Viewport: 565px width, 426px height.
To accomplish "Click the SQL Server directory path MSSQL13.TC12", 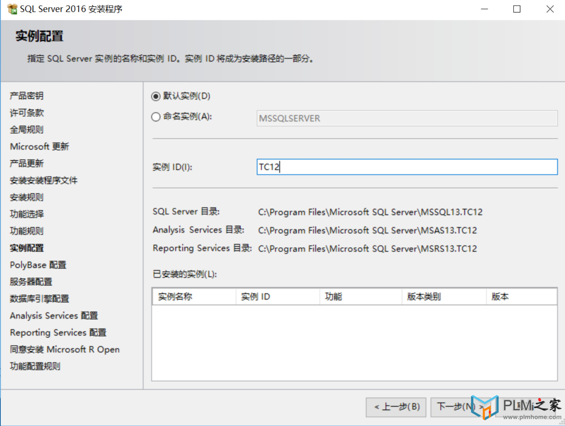I will pyautogui.click(x=370, y=212).
